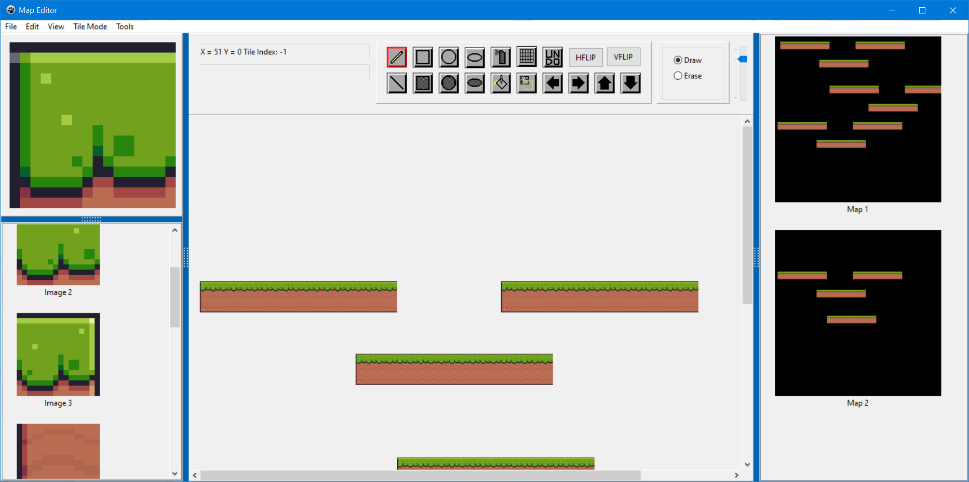969x482 pixels.
Task: Shift the map right using arrow icon
Action: point(578,83)
